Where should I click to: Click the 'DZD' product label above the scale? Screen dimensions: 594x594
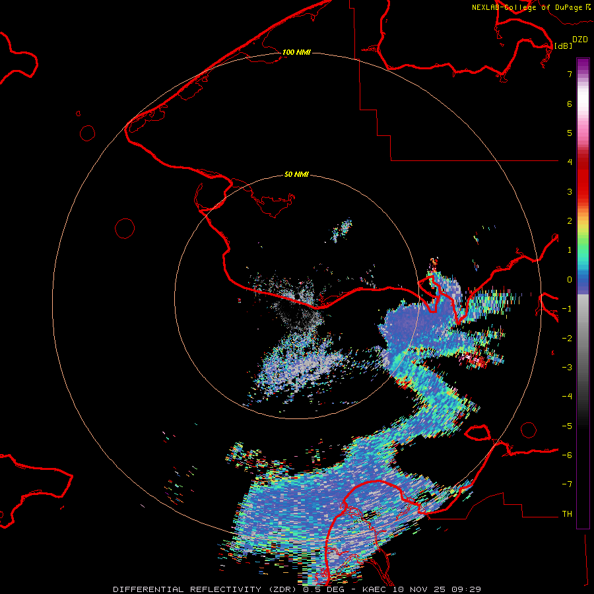coord(580,40)
